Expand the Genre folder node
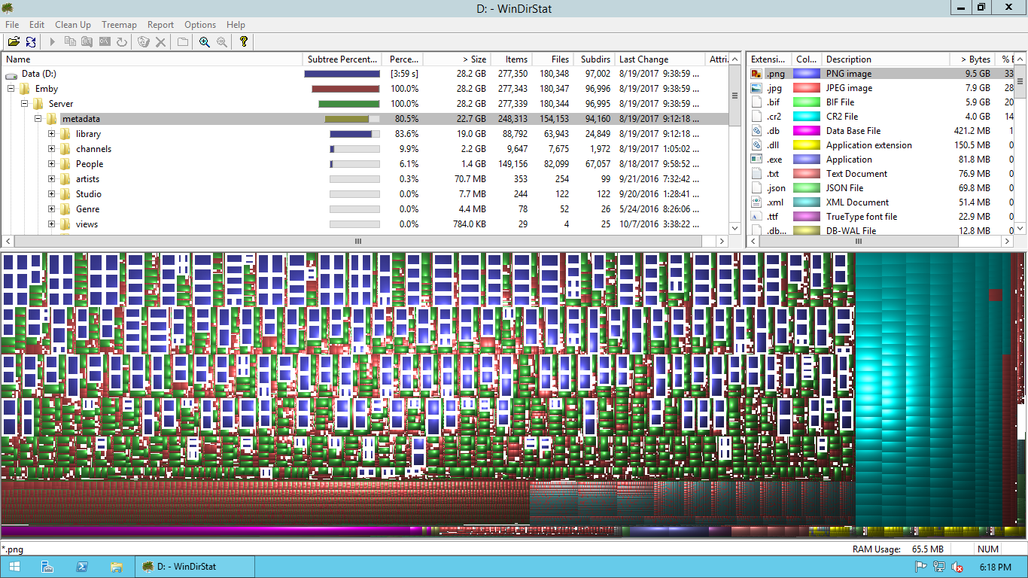The height and width of the screenshot is (578, 1028). click(52, 209)
